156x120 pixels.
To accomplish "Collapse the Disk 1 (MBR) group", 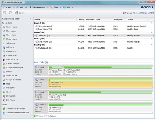I will click(152, 23).
